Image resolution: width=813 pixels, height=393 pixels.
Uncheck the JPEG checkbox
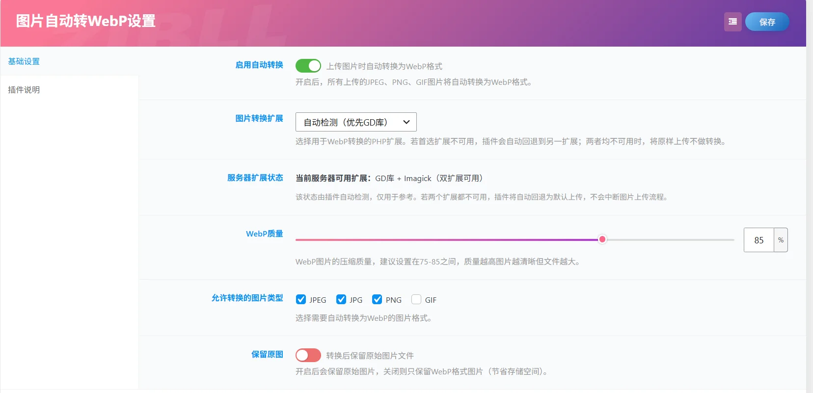click(x=301, y=299)
